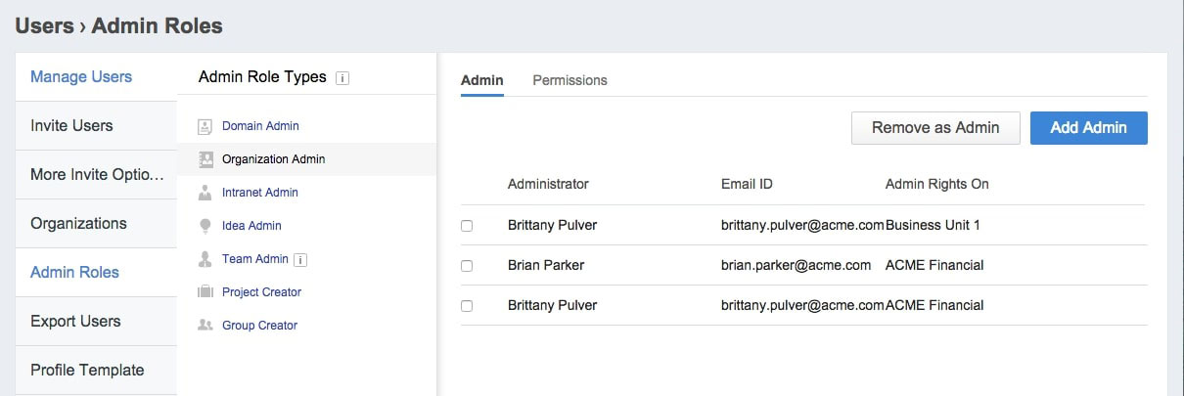Click info icon beside Admin Role Types

[342, 78]
